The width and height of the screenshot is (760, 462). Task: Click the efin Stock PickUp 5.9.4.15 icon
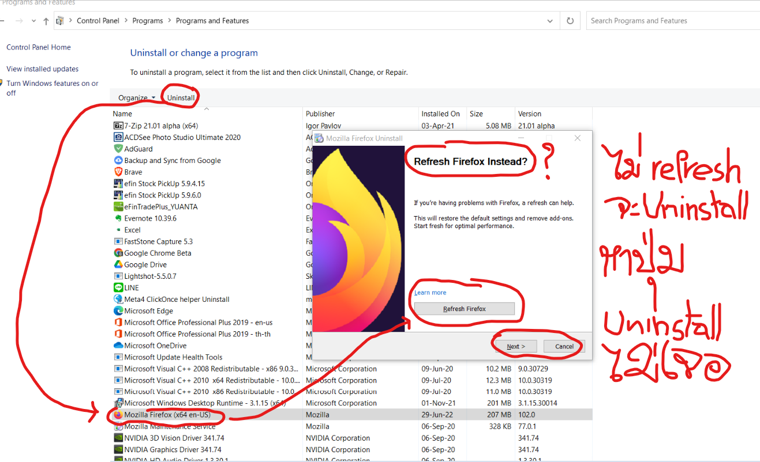click(x=118, y=183)
